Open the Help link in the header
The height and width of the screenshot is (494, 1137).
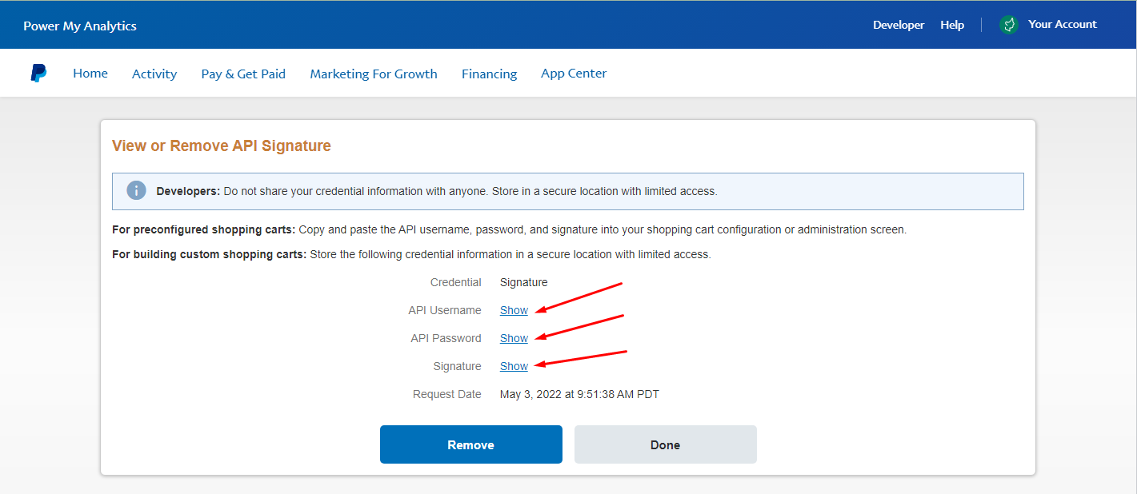(x=951, y=25)
